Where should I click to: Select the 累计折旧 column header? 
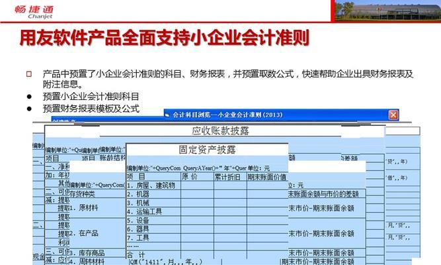coord(230,177)
